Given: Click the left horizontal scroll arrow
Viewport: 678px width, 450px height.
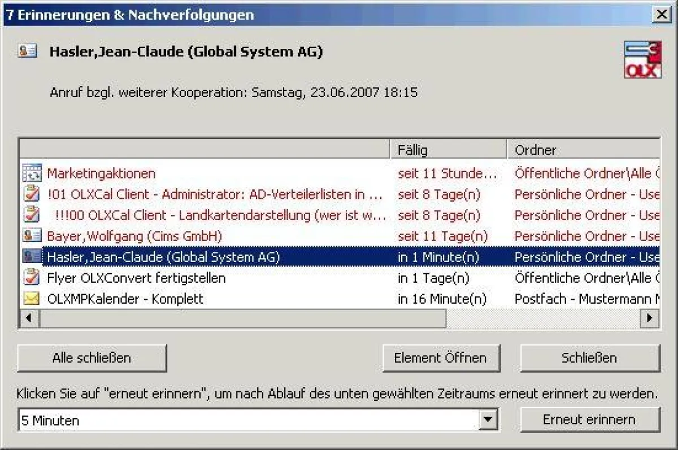Looking at the screenshot, I should pyautogui.click(x=28, y=318).
